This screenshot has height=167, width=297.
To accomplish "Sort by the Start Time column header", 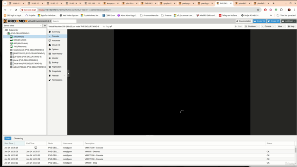I will tap(14, 143).
